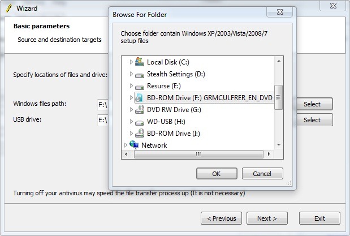Confirm folder selection with OK
The height and width of the screenshot is (236, 350).
point(217,174)
